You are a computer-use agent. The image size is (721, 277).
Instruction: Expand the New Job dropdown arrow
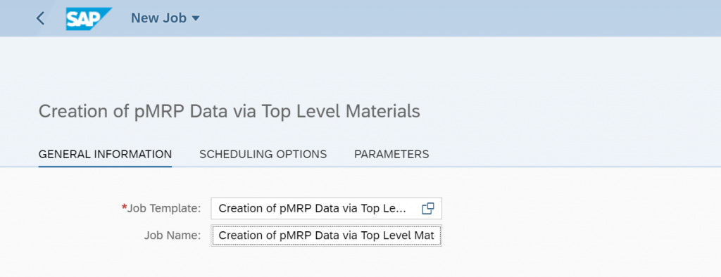pyautogui.click(x=196, y=18)
